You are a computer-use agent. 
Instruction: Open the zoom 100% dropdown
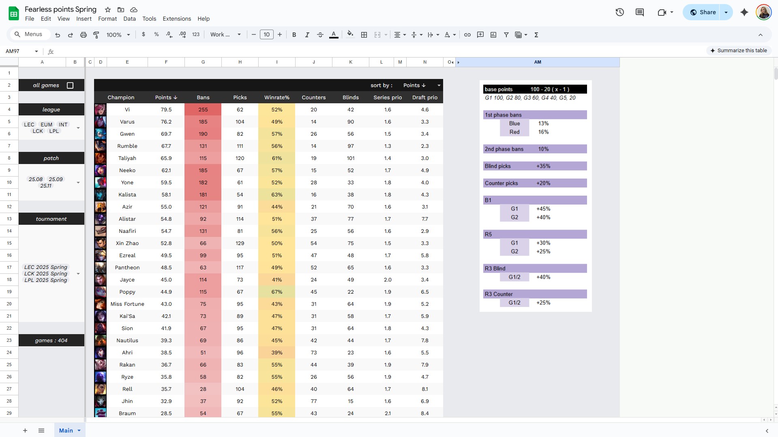118,35
